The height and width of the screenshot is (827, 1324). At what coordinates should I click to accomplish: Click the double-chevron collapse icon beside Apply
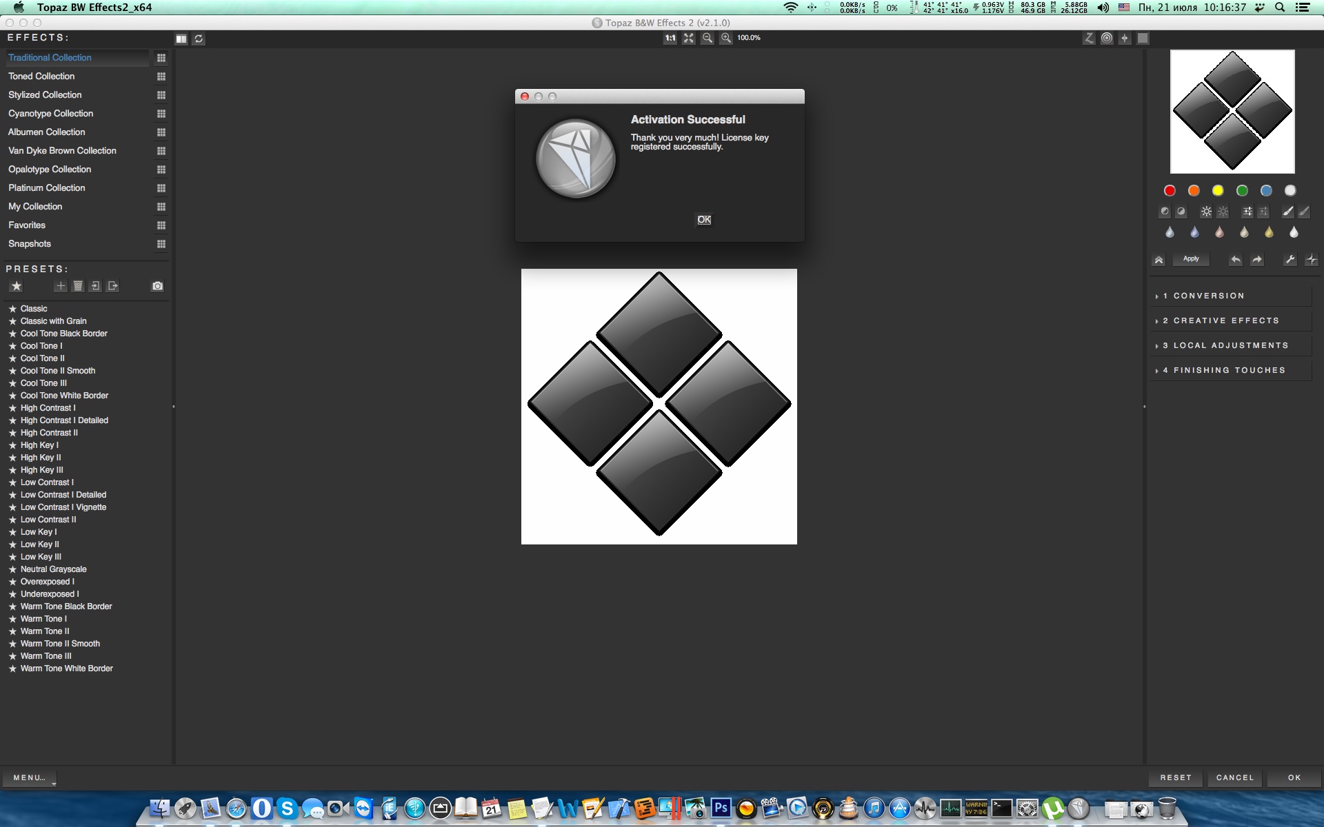click(1158, 260)
